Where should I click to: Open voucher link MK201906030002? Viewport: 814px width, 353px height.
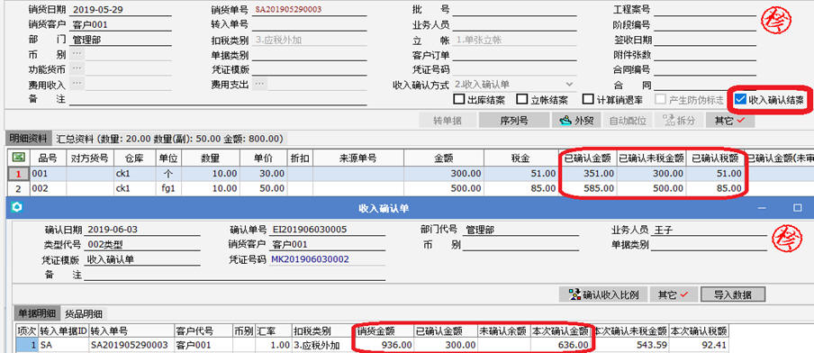pyautogui.click(x=310, y=259)
